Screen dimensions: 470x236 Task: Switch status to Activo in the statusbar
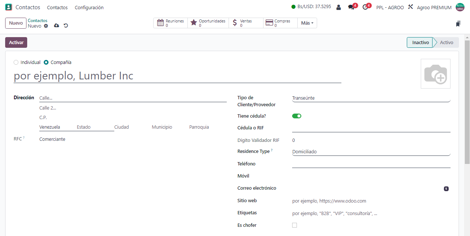pos(446,43)
